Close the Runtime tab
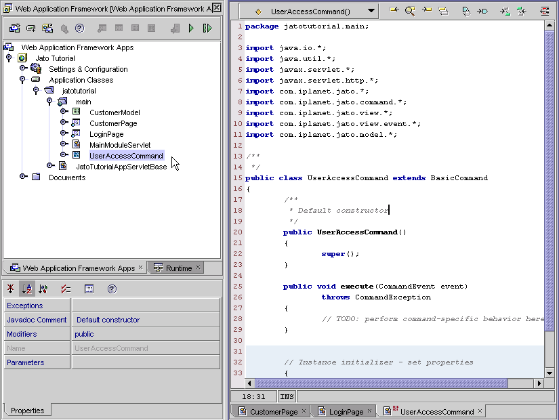The width and height of the screenshot is (559, 420). pyautogui.click(x=199, y=268)
